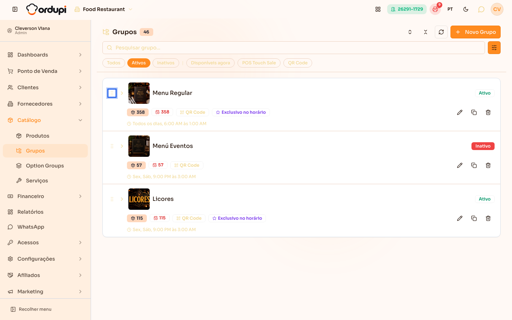The width and height of the screenshot is (512, 320).
Task: Change language via PT button
Action: tap(450, 9)
